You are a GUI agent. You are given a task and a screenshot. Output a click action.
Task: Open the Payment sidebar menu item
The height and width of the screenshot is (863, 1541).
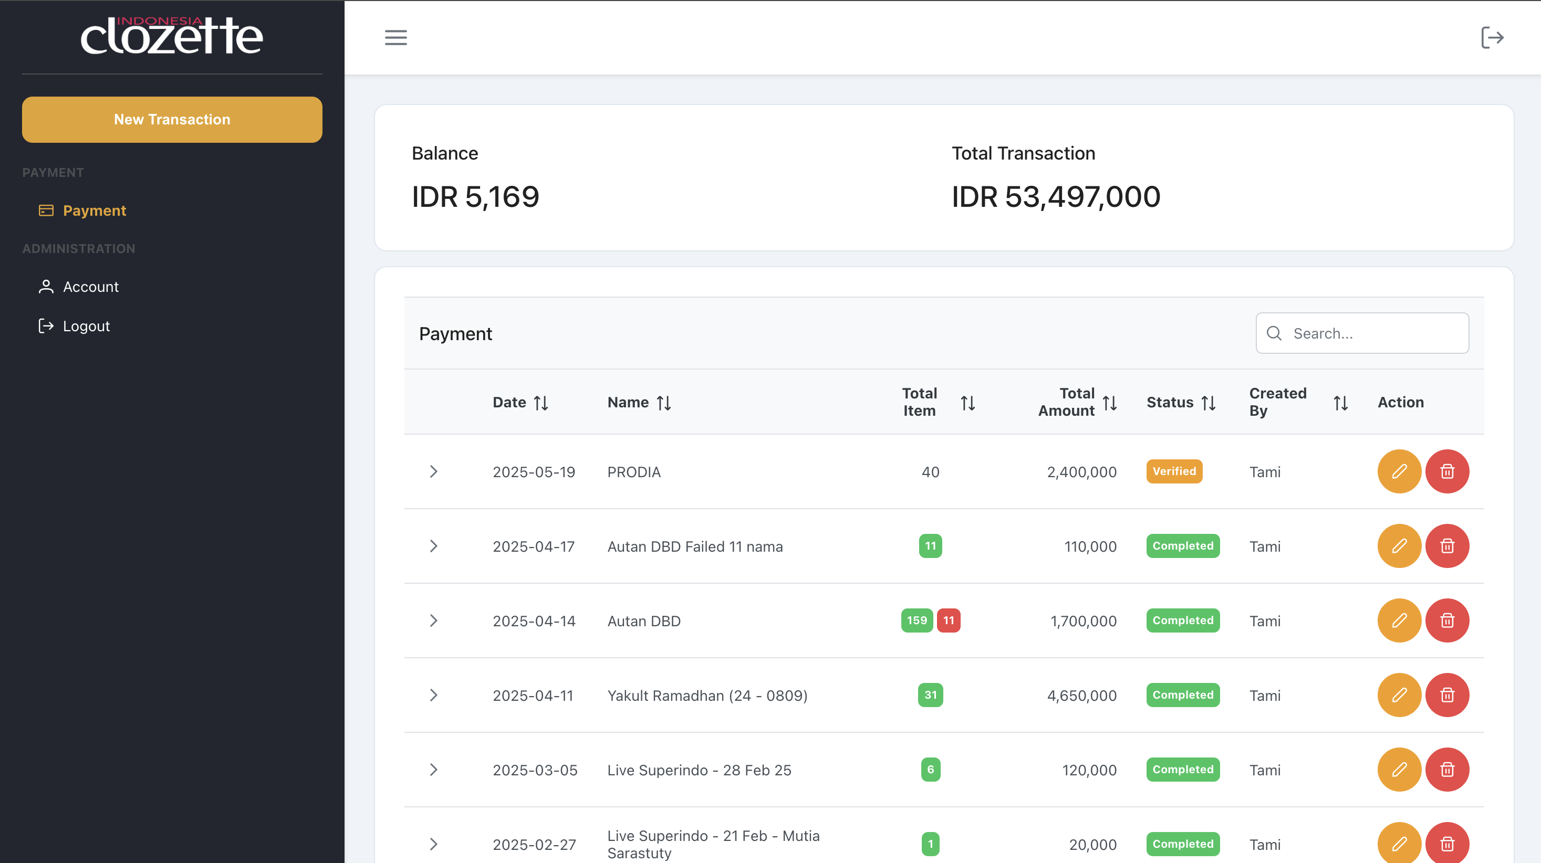point(94,211)
